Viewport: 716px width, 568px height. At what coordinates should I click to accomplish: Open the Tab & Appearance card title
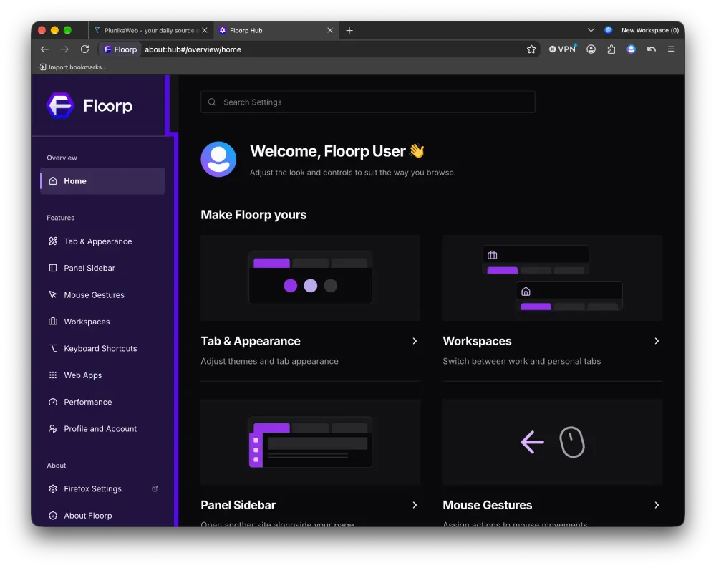(251, 342)
